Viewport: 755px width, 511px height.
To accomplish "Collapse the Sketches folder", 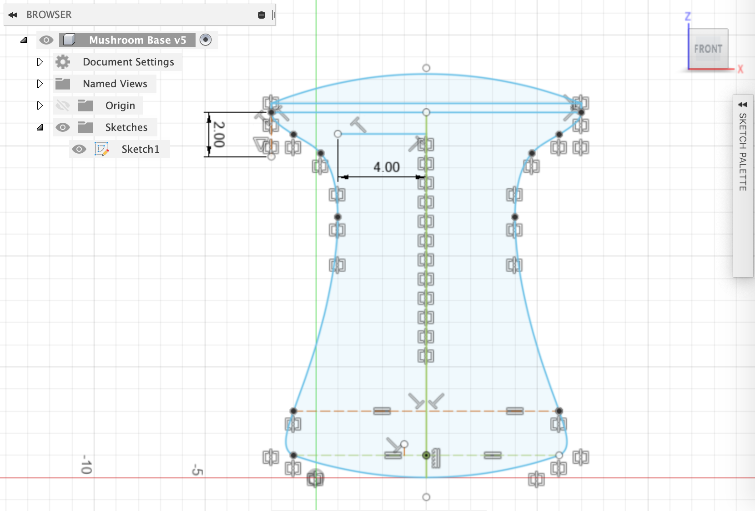I will (x=40, y=127).
